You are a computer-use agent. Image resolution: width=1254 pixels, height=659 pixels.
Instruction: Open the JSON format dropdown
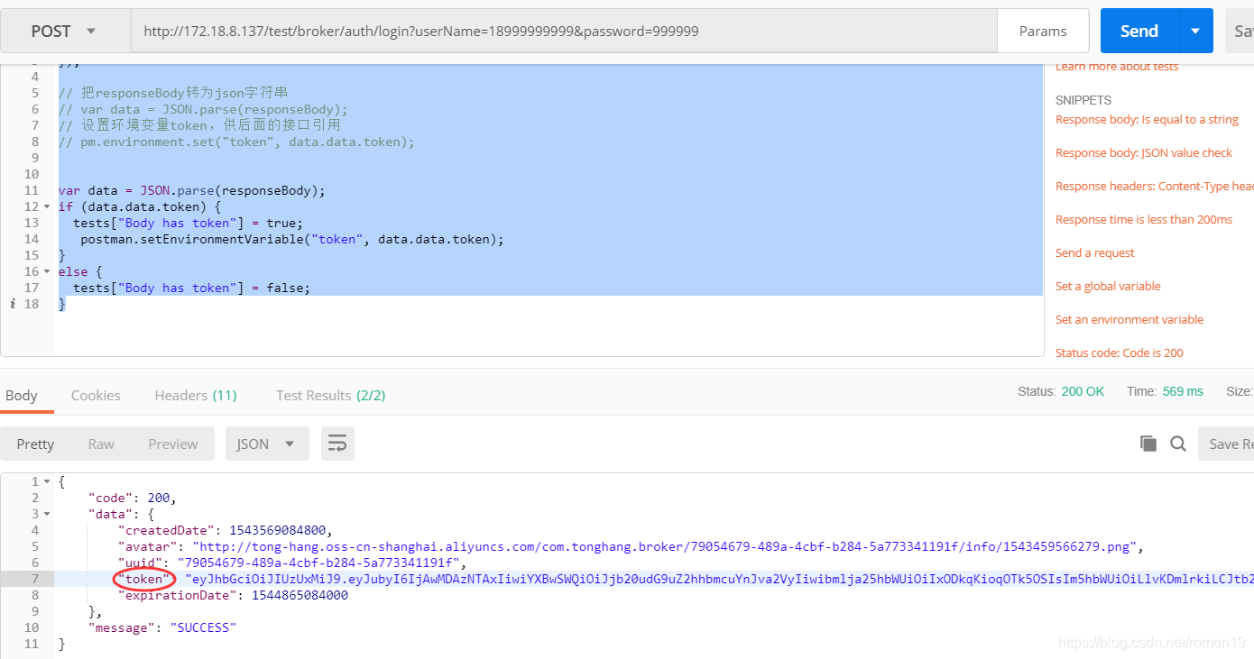coord(267,444)
